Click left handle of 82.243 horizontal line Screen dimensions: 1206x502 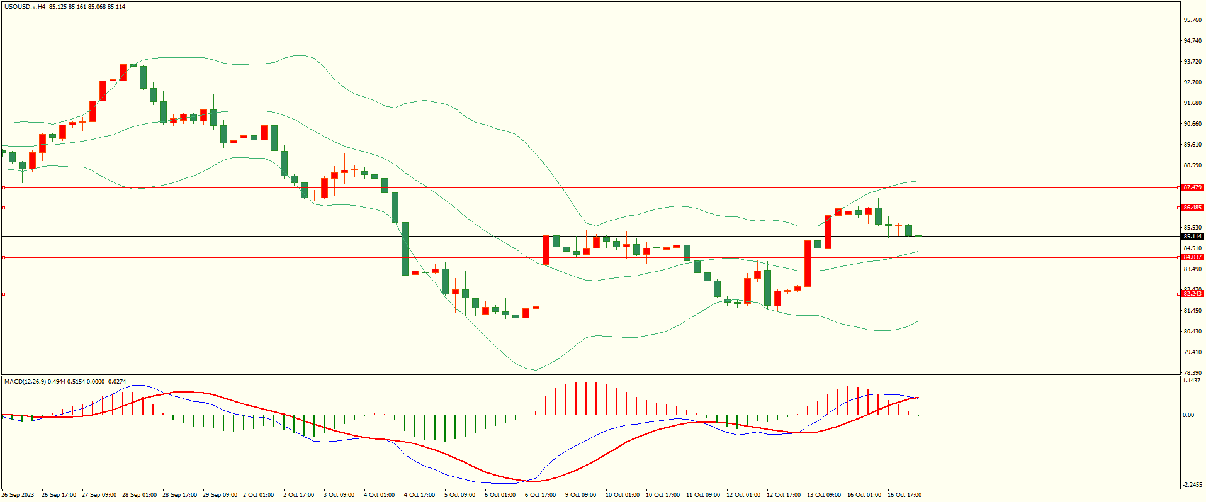point(3,294)
